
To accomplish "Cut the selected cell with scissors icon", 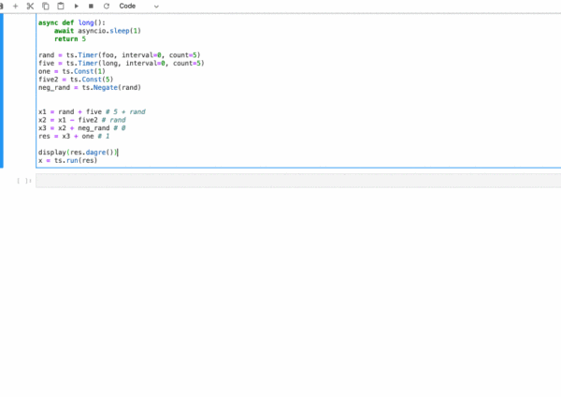I will (x=31, y=7).
